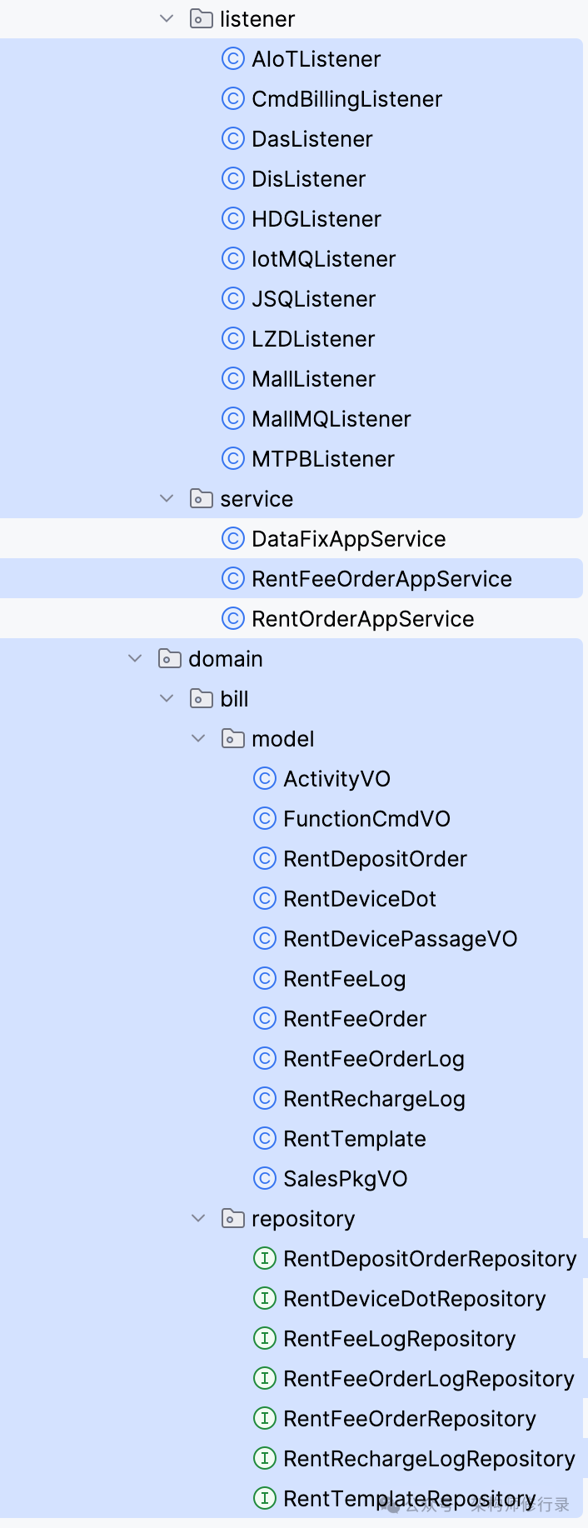588x1528 pixels.
Task: Click the class icon beside RentFeeLog
Action: (x=265, y=978)
